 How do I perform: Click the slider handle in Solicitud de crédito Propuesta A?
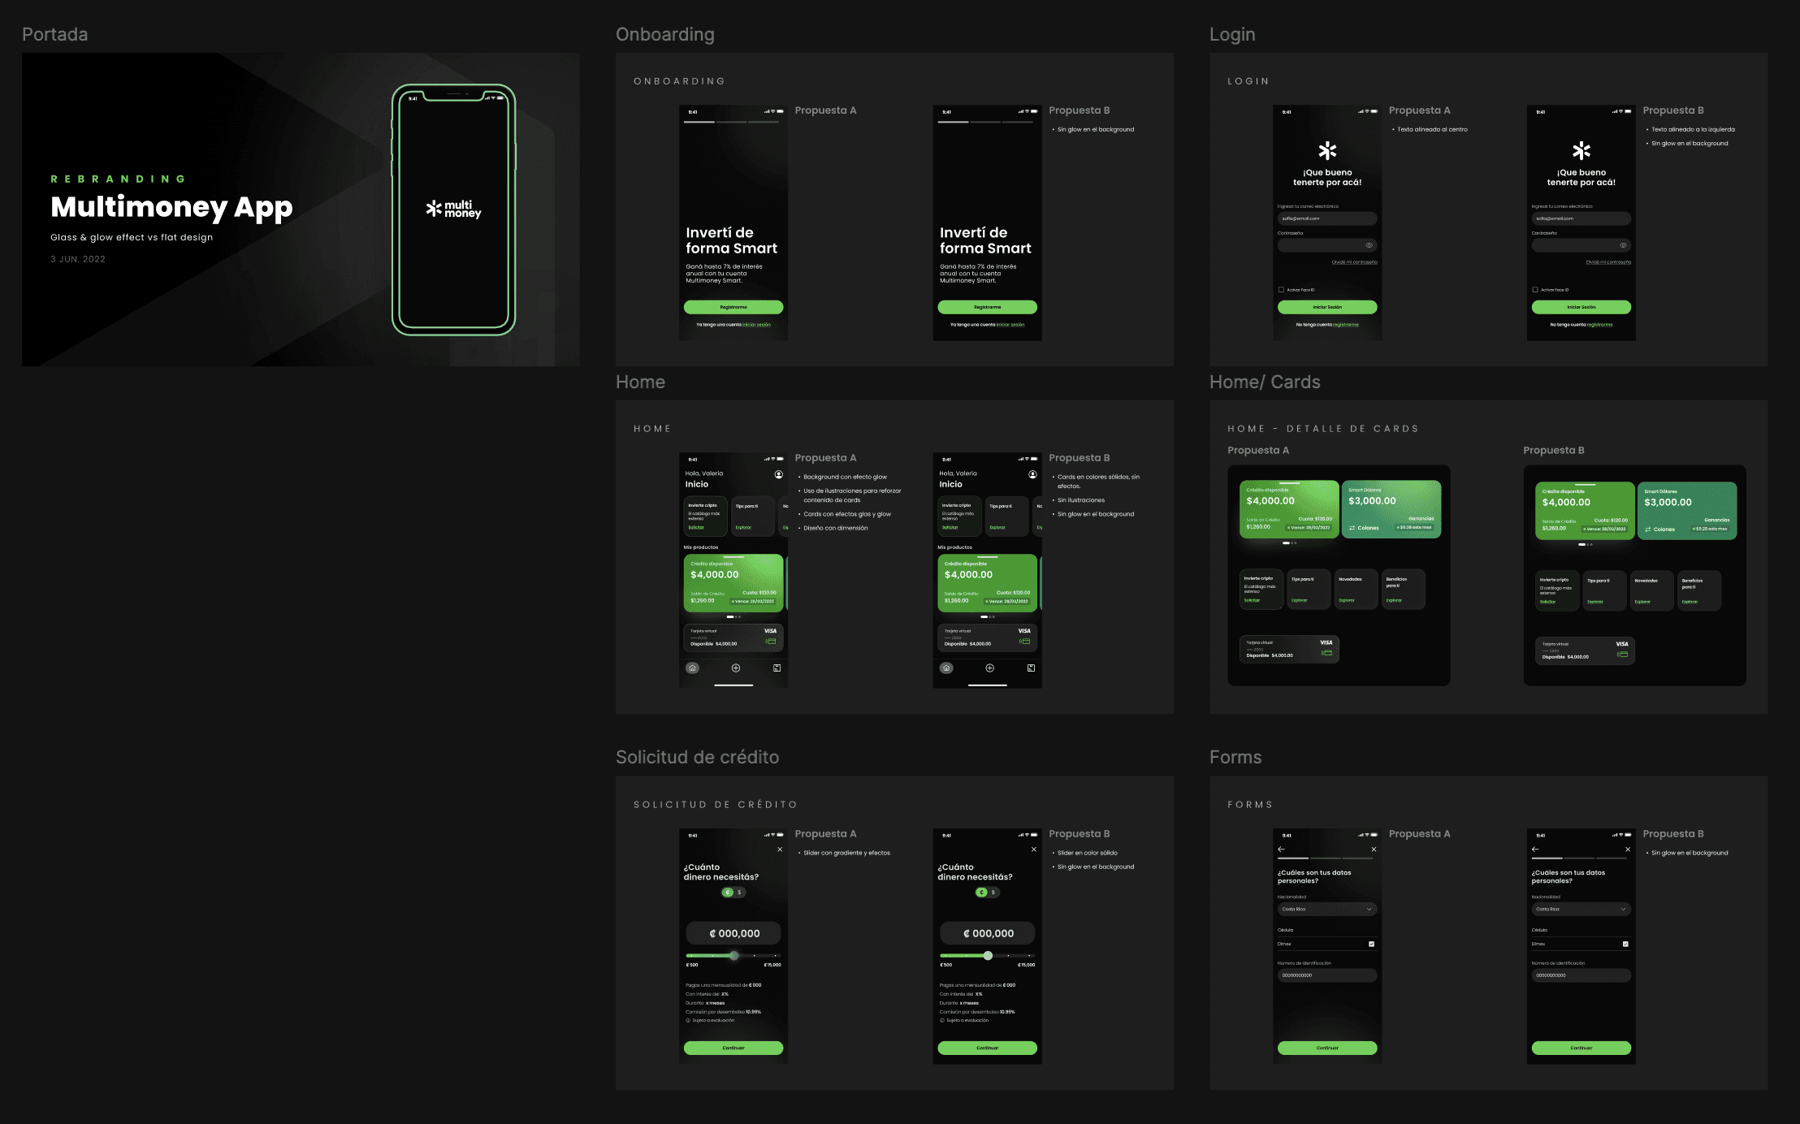[x=733, y=956]
